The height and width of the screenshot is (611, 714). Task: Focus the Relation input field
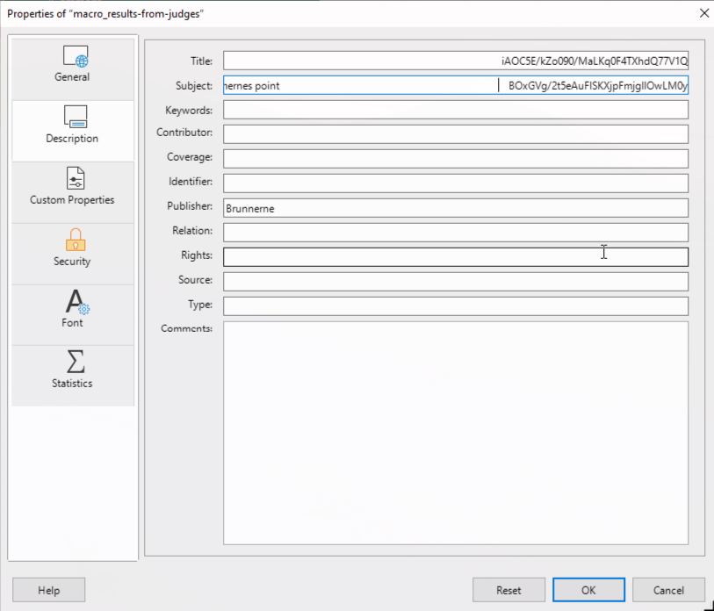click(x=455, y=233)
